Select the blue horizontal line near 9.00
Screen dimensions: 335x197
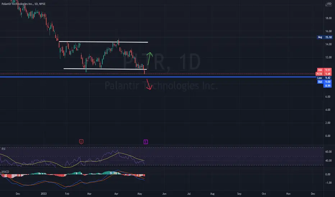[158, 77]
